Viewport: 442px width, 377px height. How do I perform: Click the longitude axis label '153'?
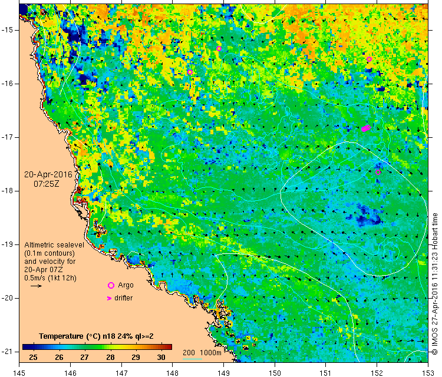tap(428, 373)
